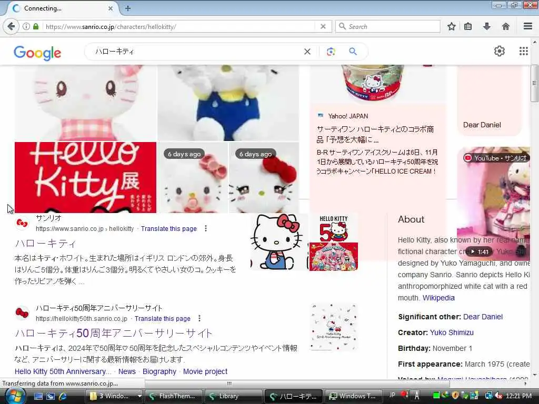
Task: Open the Windows Start orb
Action: tap(15, 396)
